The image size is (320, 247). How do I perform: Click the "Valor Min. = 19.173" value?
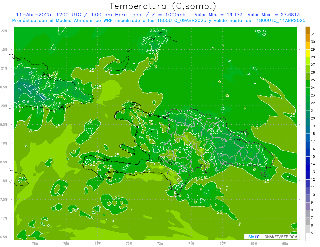(x=219, y=15)
